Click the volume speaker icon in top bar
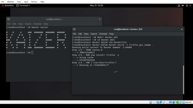 pos(183,5)
